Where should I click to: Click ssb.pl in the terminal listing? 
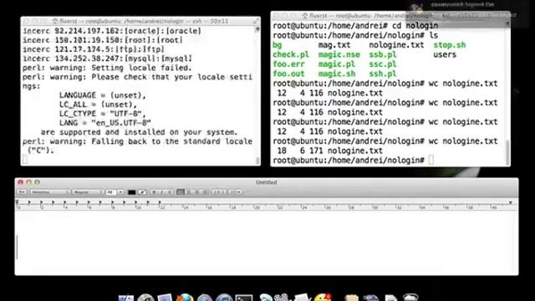[x=383, y=54]
